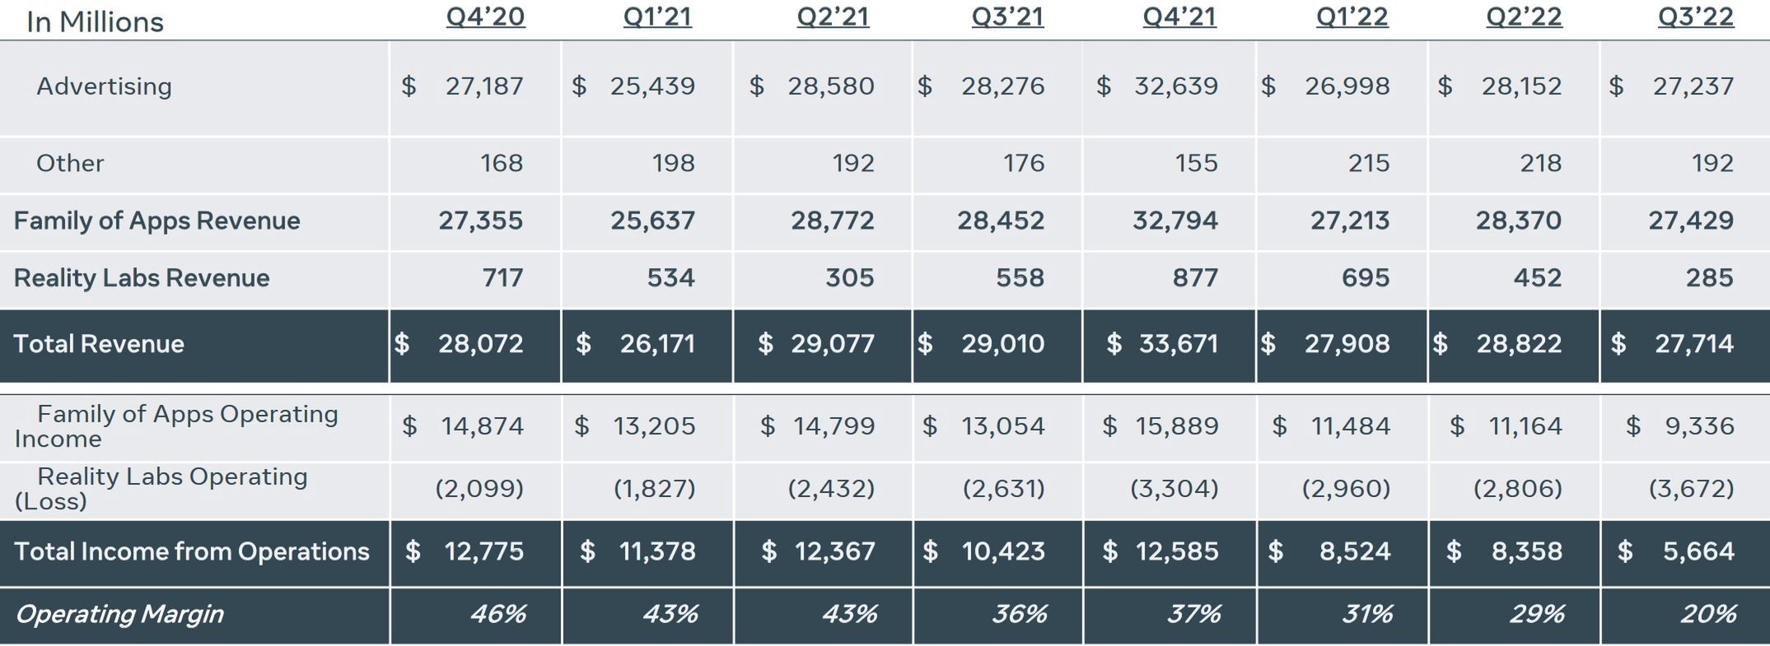Click the Q4'20 column header
The height and width of the screenshot is (646, 1770).
tap(485, 17)
